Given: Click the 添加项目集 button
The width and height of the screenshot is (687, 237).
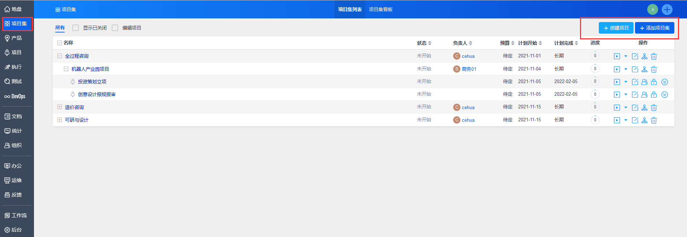Looking at the screenshot, I should pyautogui.click(x=654, y=28).
